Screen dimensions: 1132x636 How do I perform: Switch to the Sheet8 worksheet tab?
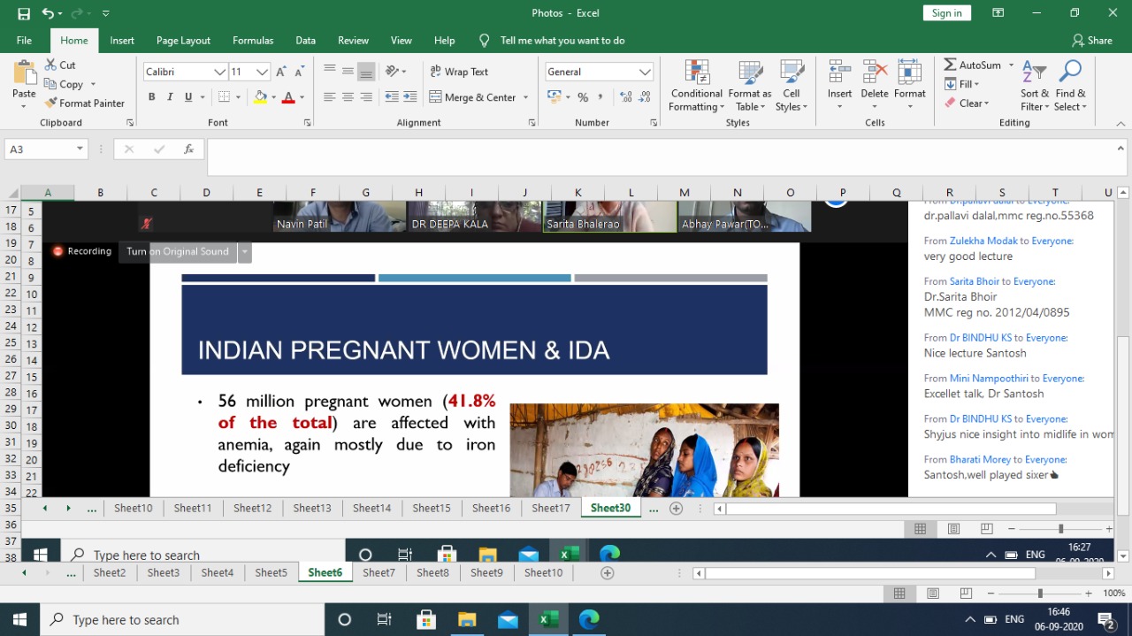(x=432, y=573)
